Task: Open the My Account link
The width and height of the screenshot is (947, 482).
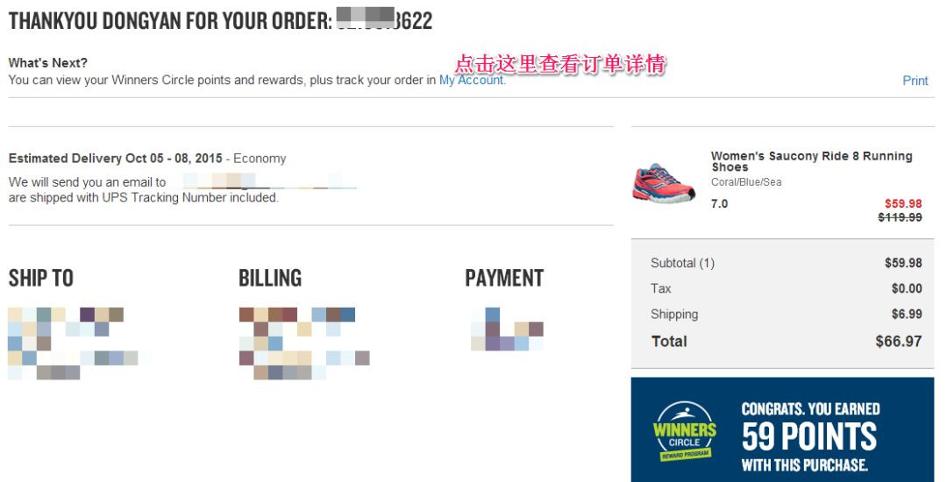Action: 472,81
